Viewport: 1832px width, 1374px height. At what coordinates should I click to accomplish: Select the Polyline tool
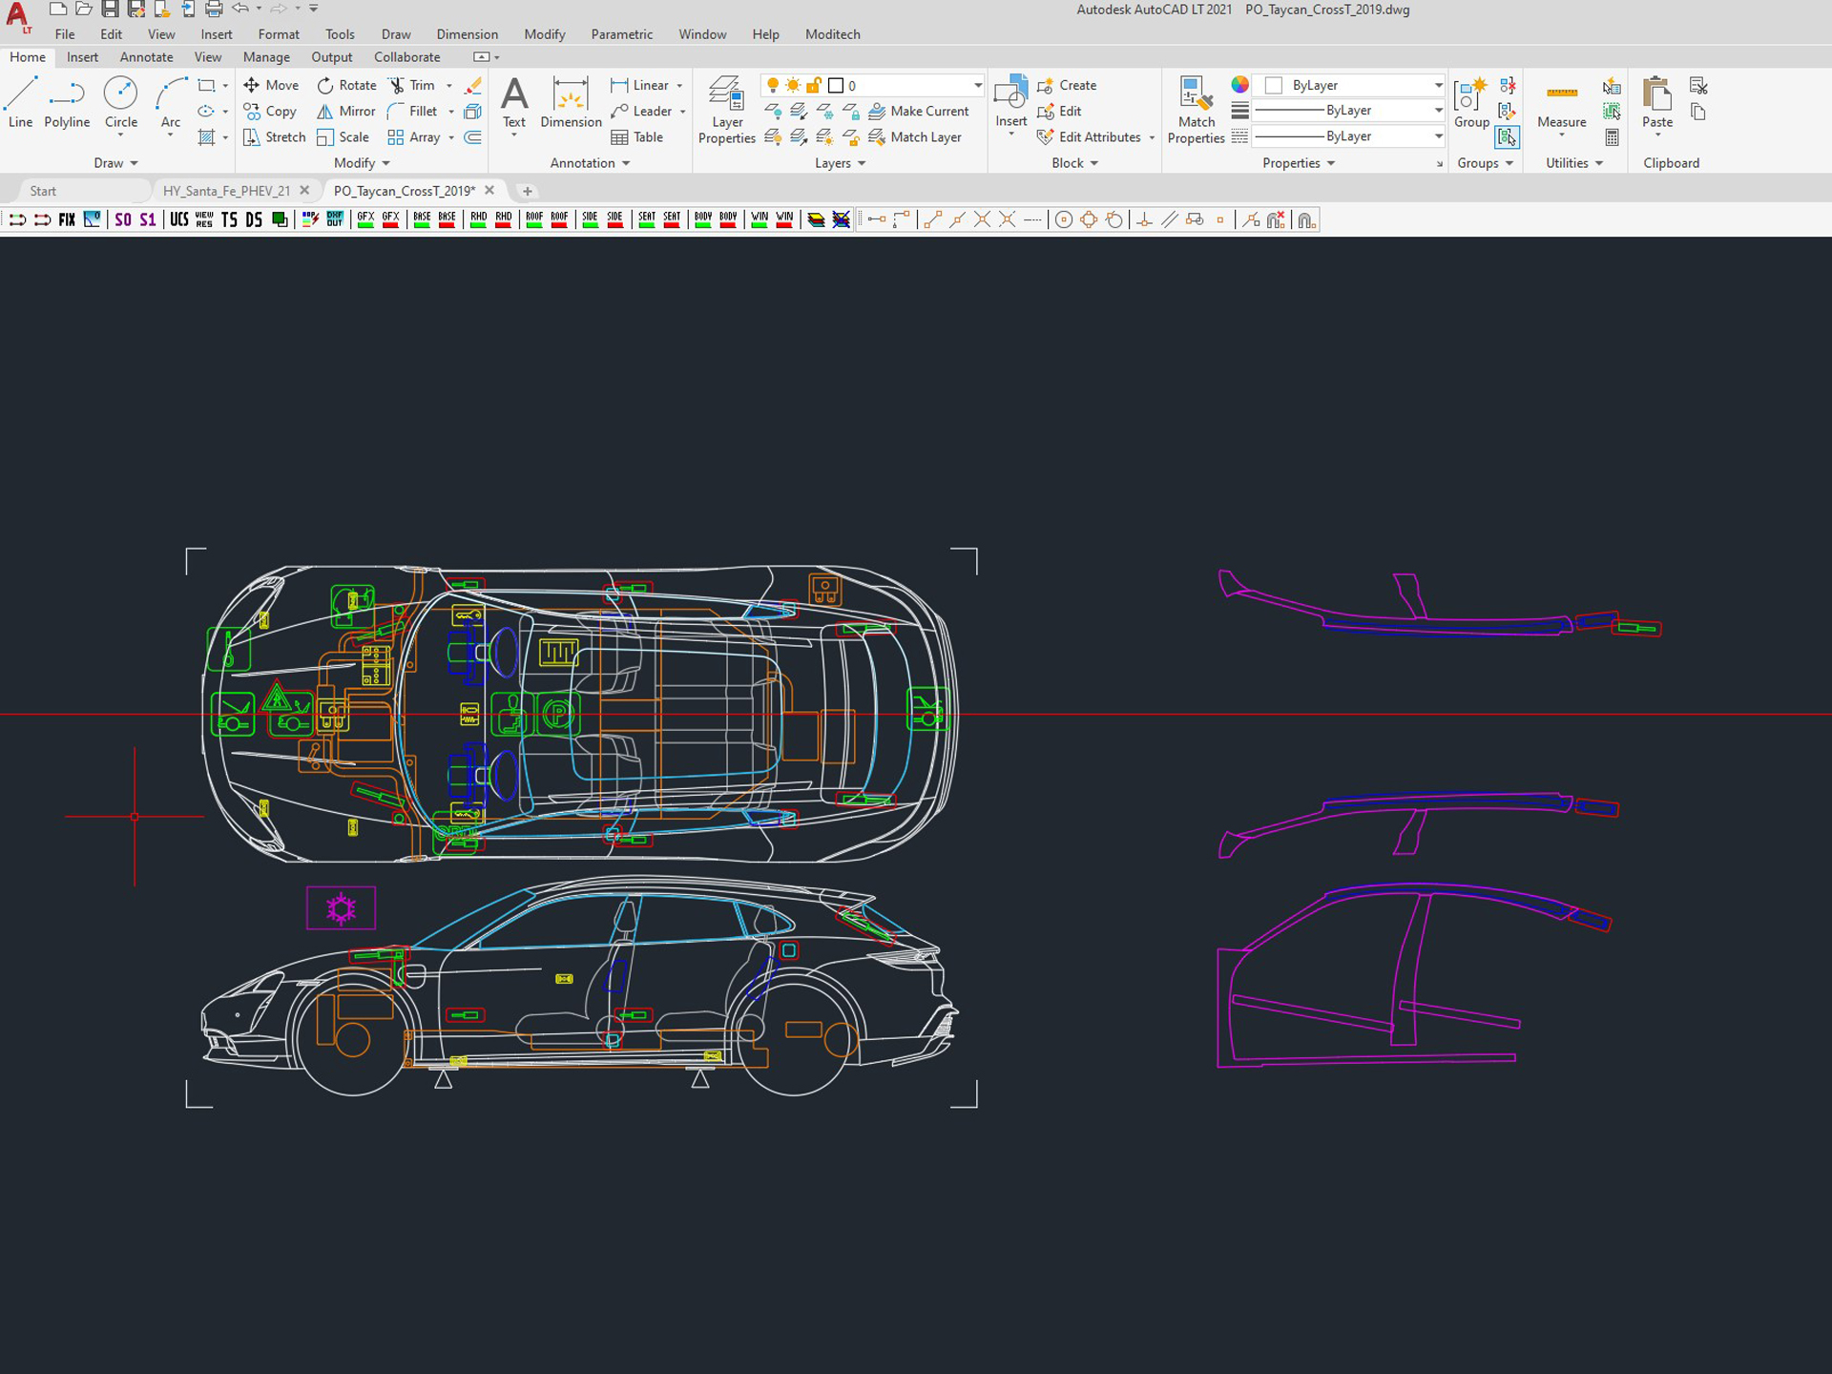[67, 102]
